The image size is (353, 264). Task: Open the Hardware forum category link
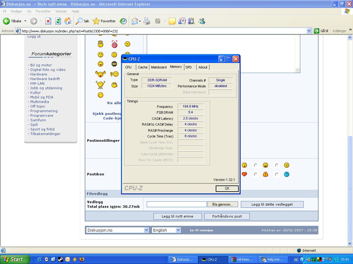[39, 74]
